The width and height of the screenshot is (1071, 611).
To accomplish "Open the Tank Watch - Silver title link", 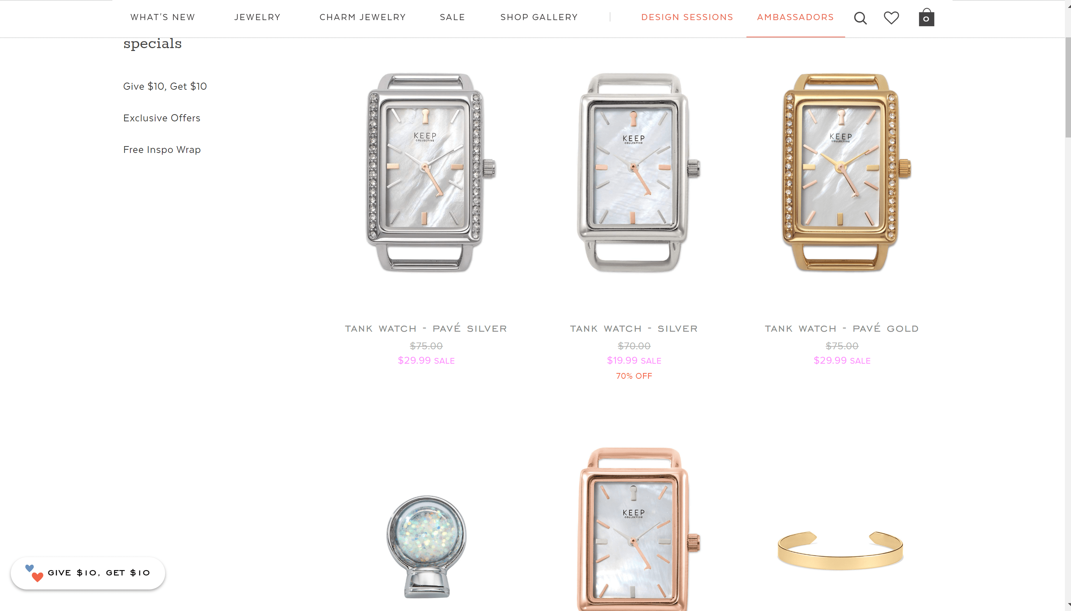I will point(634,328).
